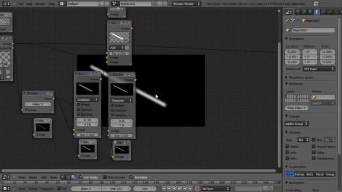Click the info editor type icon in header
Screen dimensions: 342x192
pos(6,4)
